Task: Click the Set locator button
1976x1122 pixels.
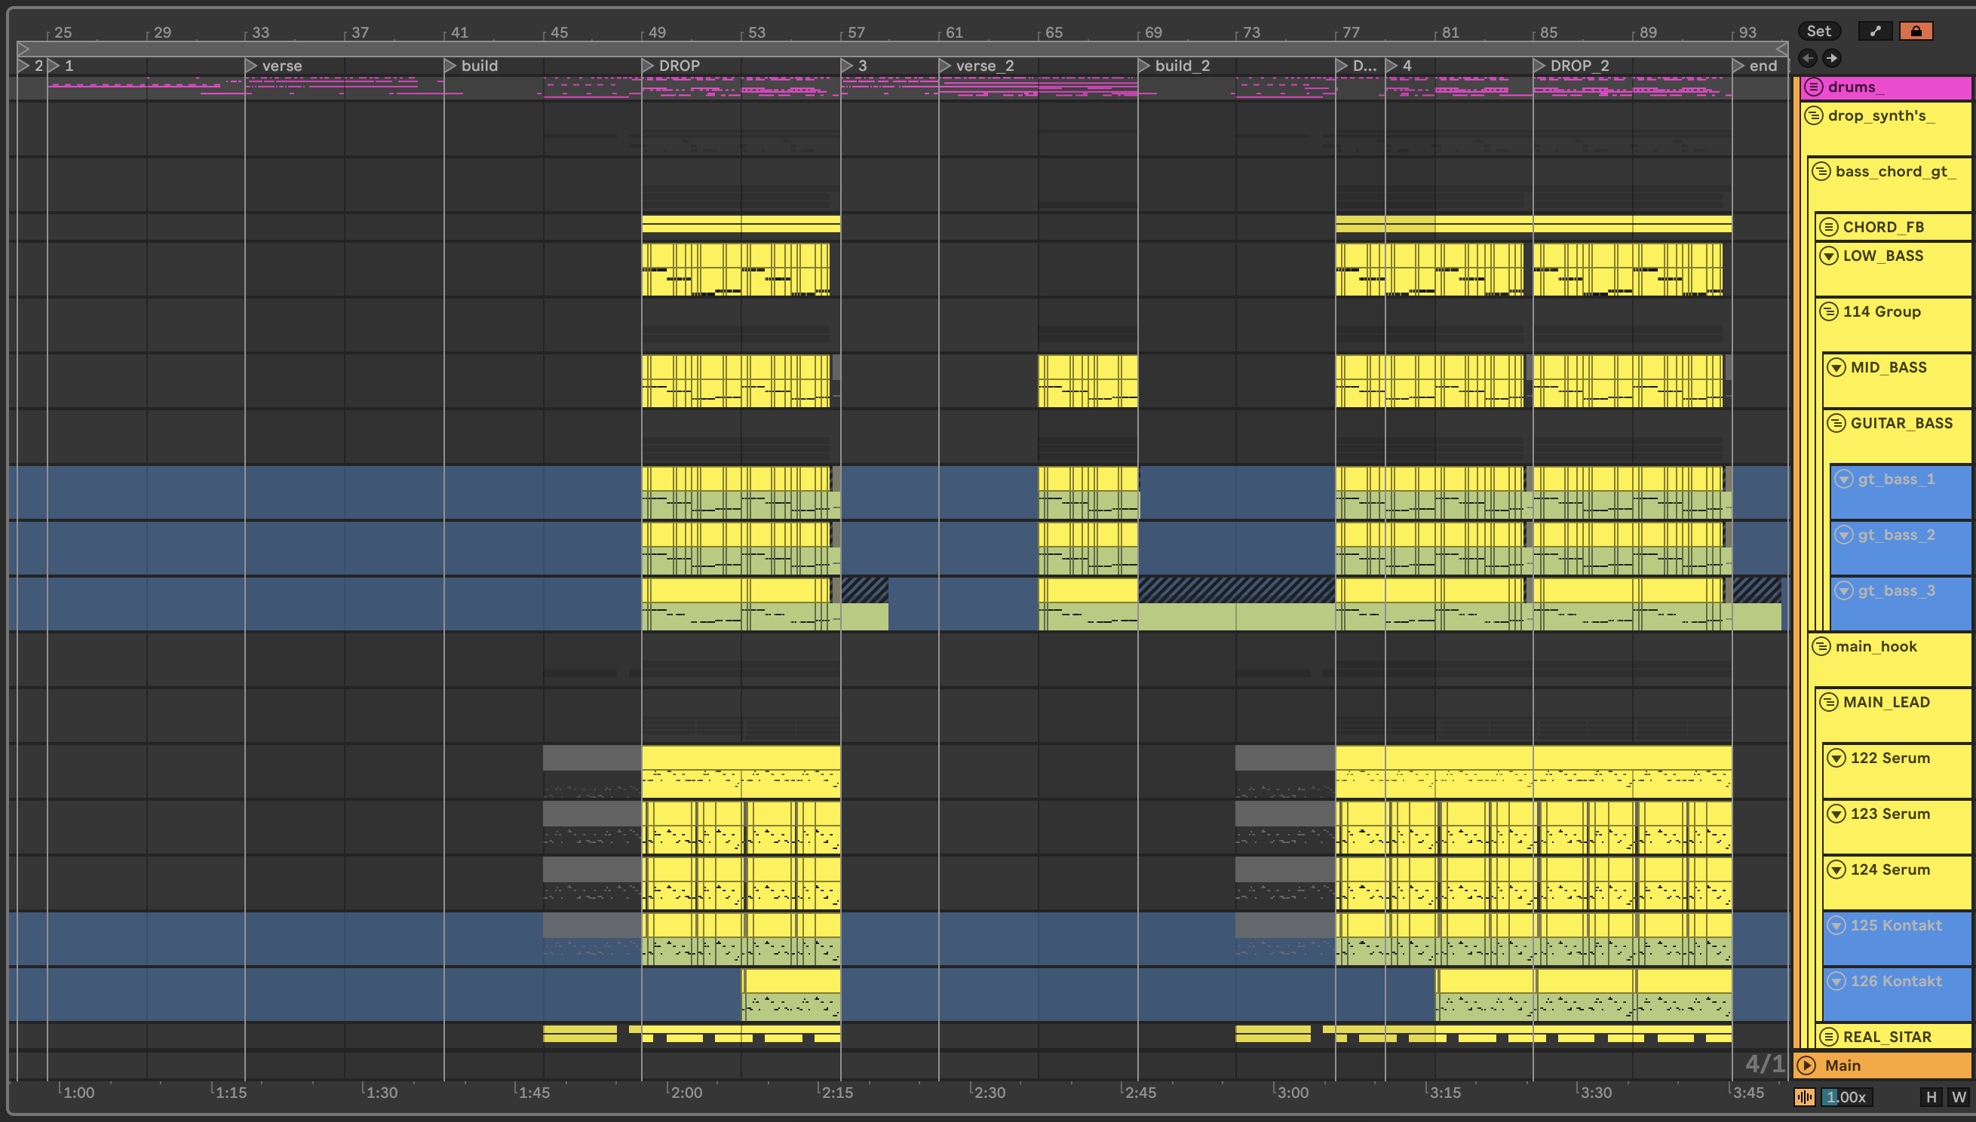Action: tap(1818, 31)
